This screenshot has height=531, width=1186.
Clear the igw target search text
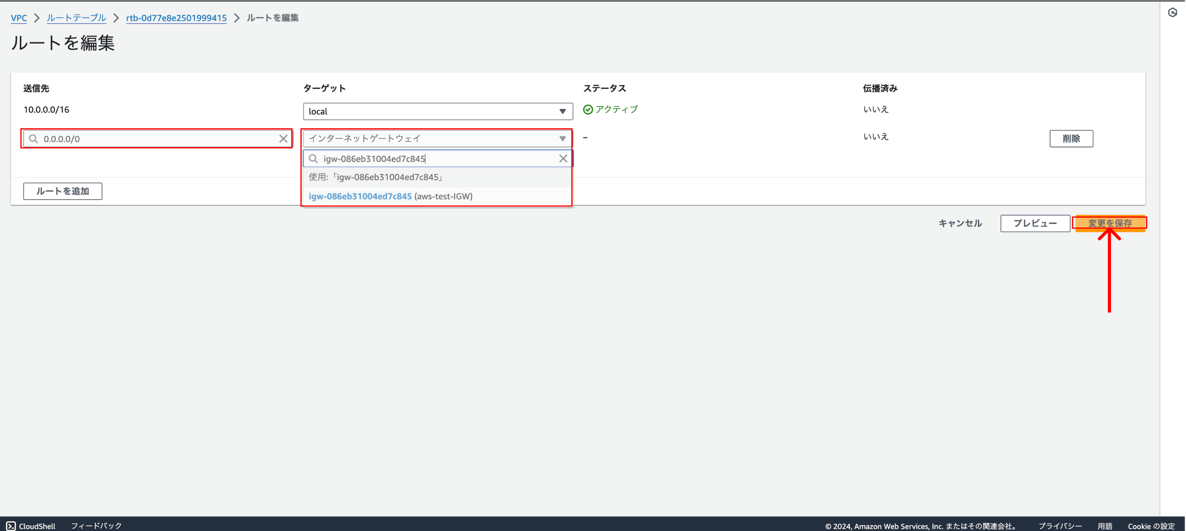tap(563, 159)
